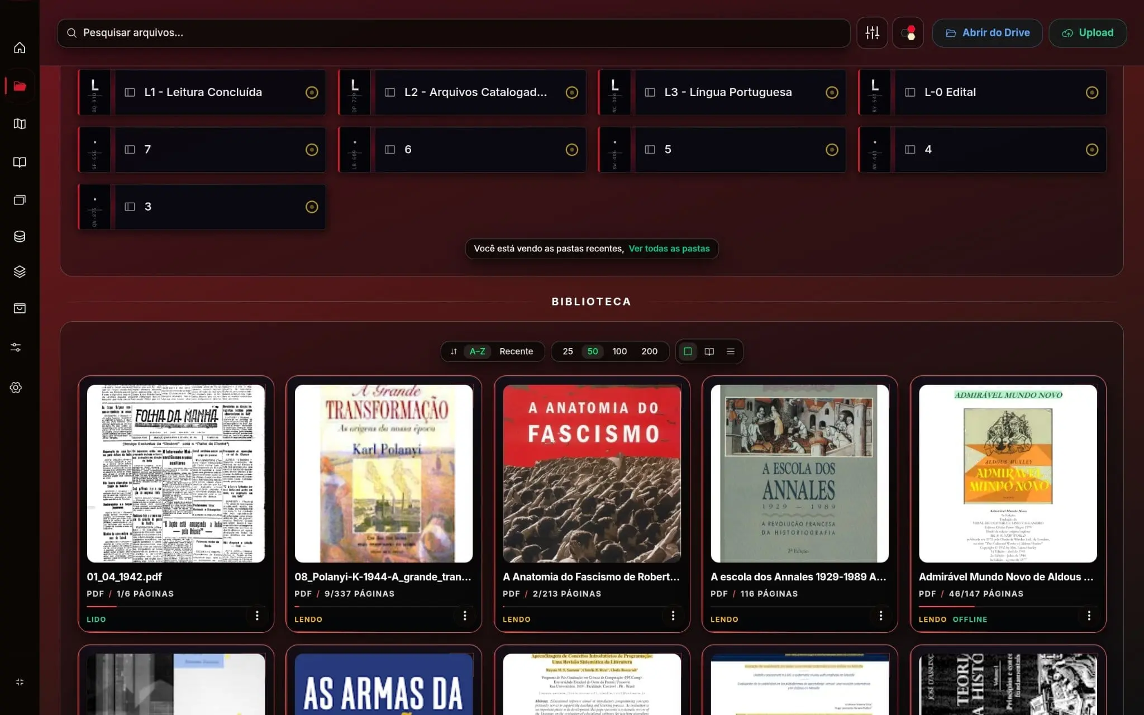This screenshot has height=715, width=1144.
Task: Open the database sidebar icon
Action: [x=20, y=236]
